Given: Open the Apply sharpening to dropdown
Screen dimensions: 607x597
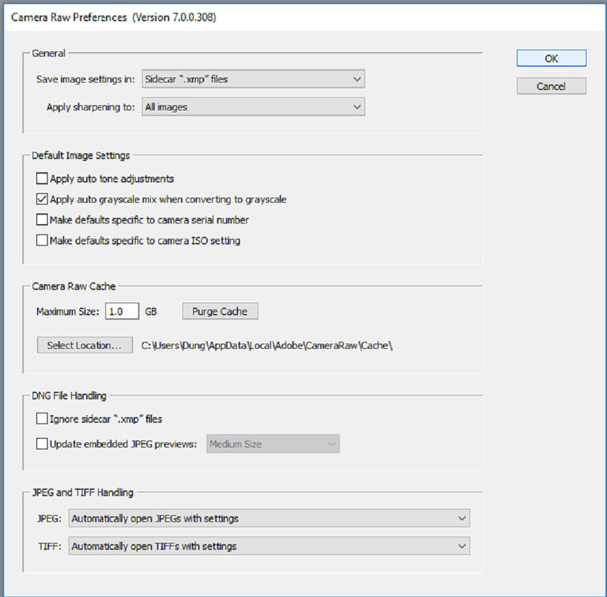Looking at the screenshot, I should click(253, 107).
